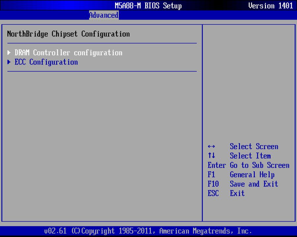Open ECC Configuration submenu

pyautogui.click(x=46, y=62)
